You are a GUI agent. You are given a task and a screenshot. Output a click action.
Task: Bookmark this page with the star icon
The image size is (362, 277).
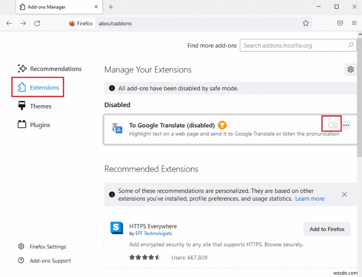[306, 23]
